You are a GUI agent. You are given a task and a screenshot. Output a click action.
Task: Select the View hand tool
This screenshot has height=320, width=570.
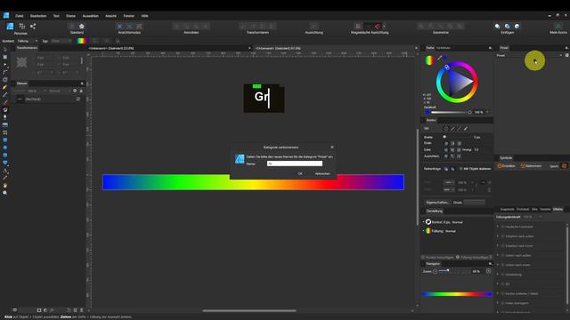click(x=5, y=186)
